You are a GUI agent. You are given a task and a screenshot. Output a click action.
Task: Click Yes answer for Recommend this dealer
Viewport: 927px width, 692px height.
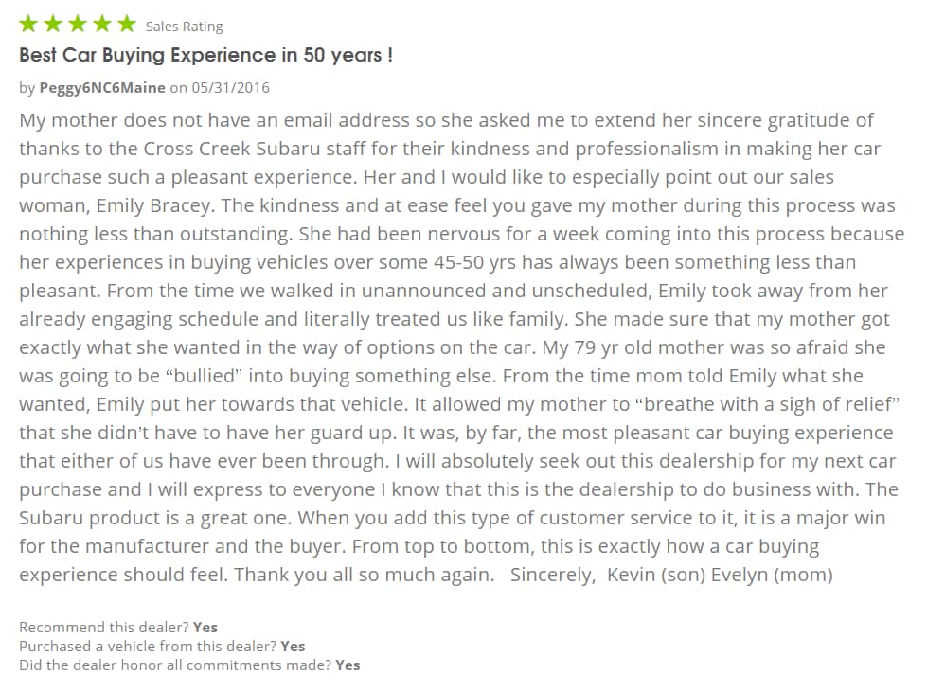[205, 627]
